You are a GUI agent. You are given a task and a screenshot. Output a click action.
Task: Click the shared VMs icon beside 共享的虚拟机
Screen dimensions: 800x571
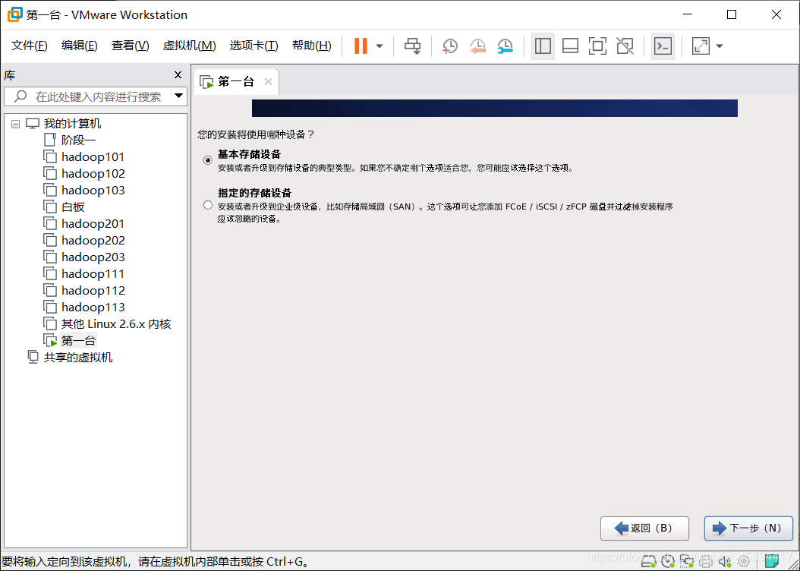pyautogui.click(x=33, y=357)
